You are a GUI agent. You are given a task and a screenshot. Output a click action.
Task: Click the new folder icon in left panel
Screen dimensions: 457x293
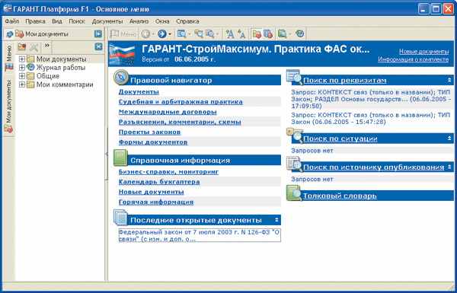[x=22, y=46]
